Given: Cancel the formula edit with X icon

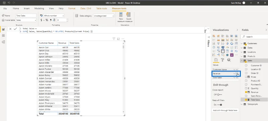Looking at the screenshot, I should (x=10, y=29).
